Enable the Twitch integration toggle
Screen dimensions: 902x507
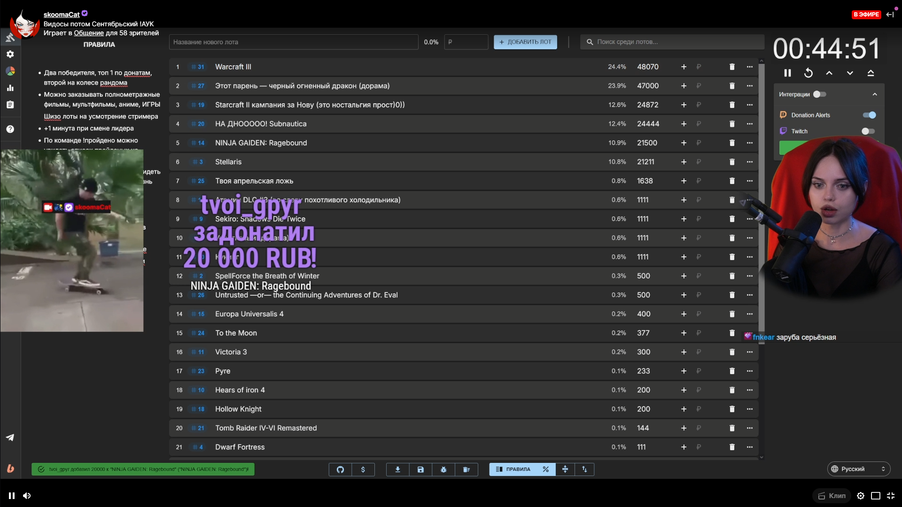(868, 131)
